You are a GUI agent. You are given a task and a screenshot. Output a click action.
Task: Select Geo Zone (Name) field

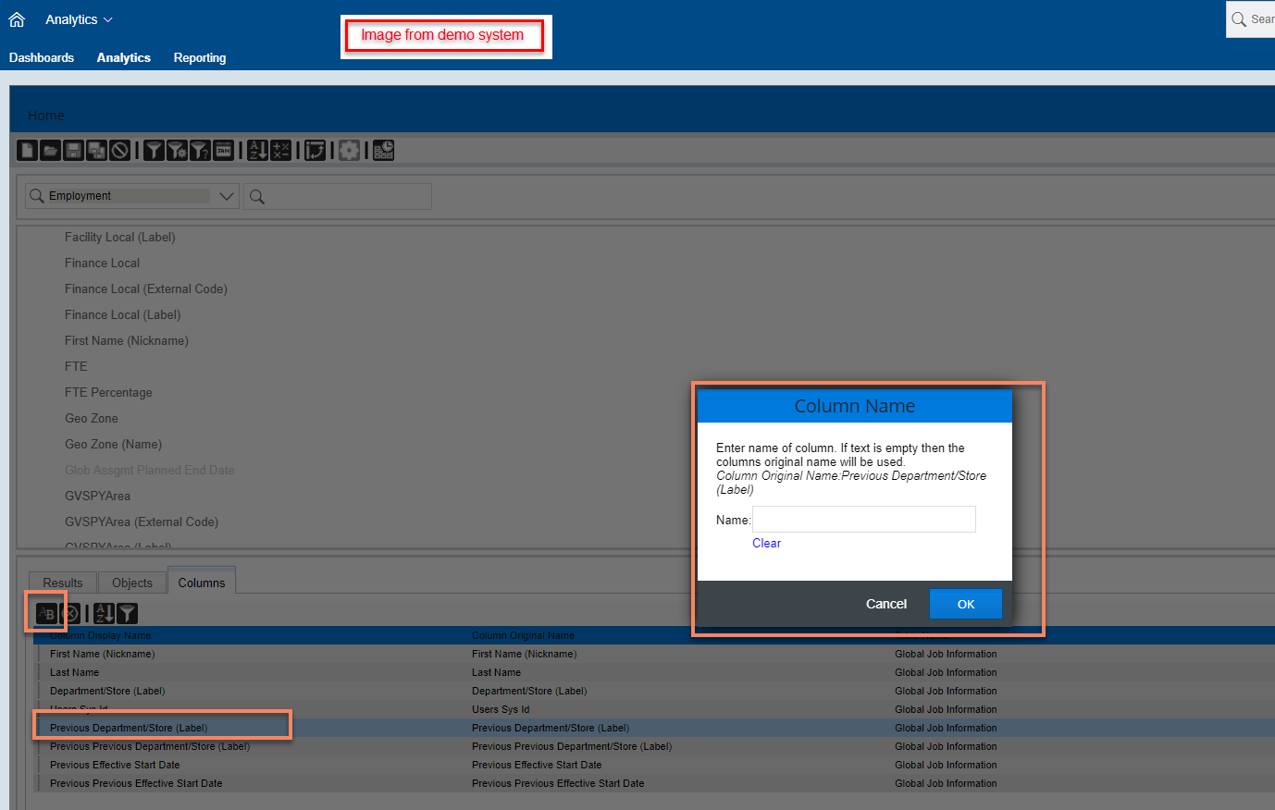(x=113, y=444)
